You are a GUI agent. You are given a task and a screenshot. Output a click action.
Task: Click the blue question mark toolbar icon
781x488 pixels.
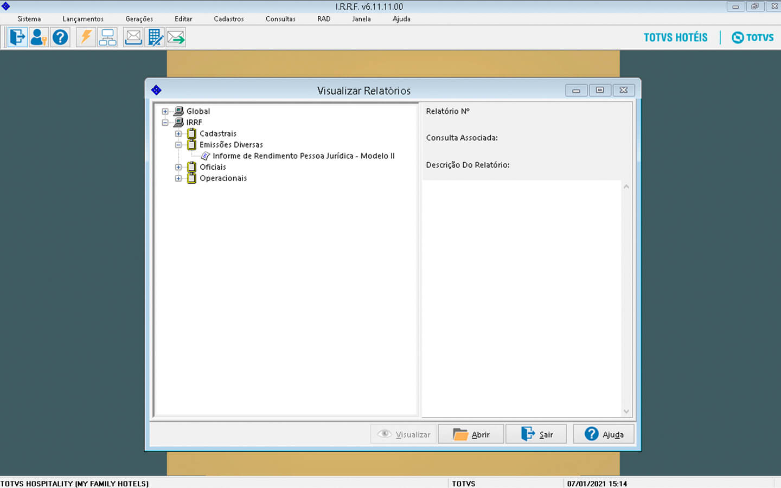coord(60,37)
